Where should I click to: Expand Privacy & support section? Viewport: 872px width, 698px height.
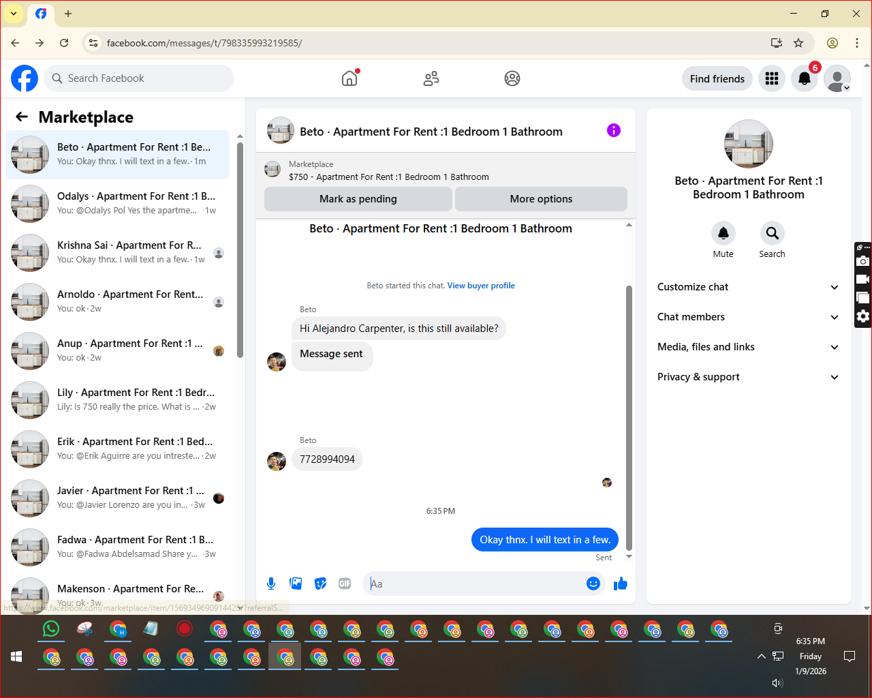(748, 377)
